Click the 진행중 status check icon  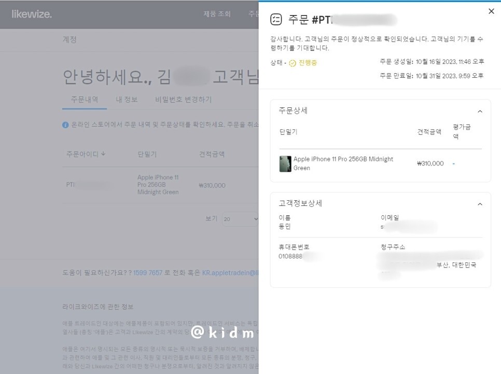(293, 63)
